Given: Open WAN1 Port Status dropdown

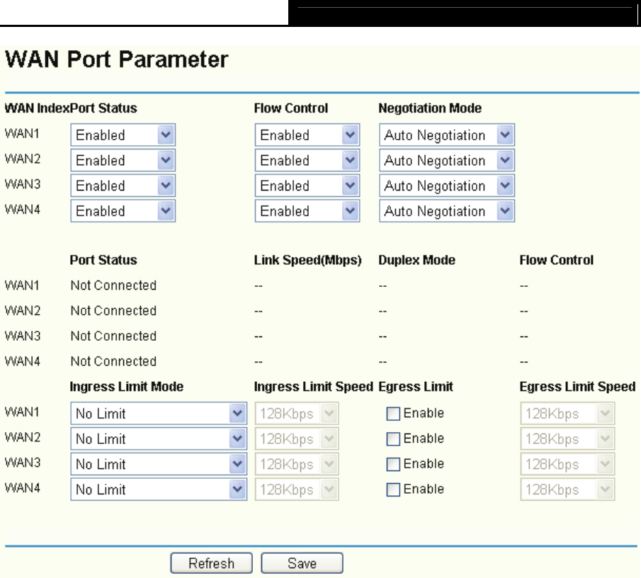Looking at the screenshot, I should pyautogui.click(x=123, y=135).
